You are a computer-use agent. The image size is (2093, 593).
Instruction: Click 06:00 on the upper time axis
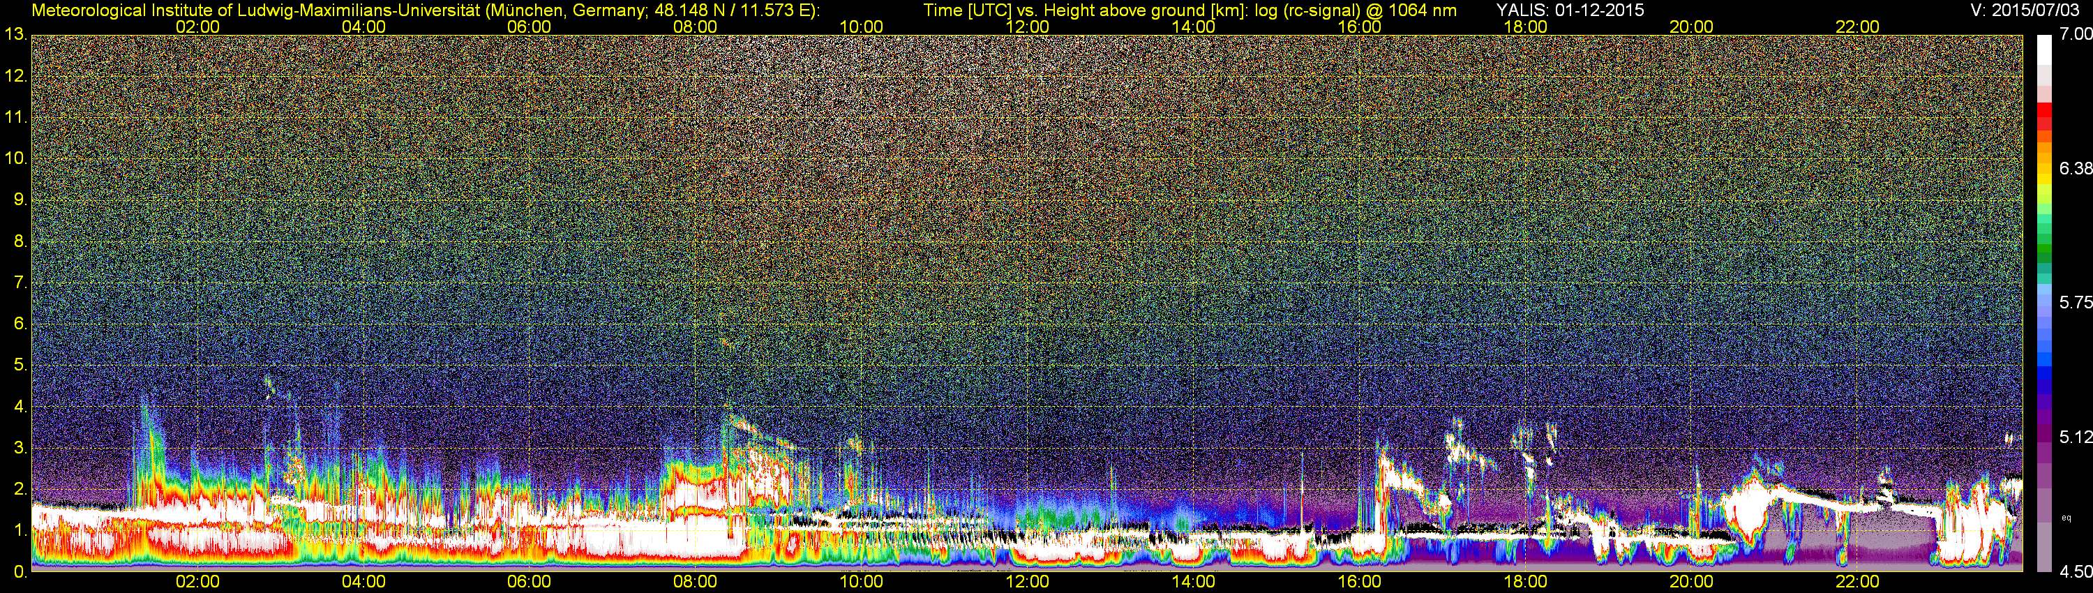click(x=529, y=27)
